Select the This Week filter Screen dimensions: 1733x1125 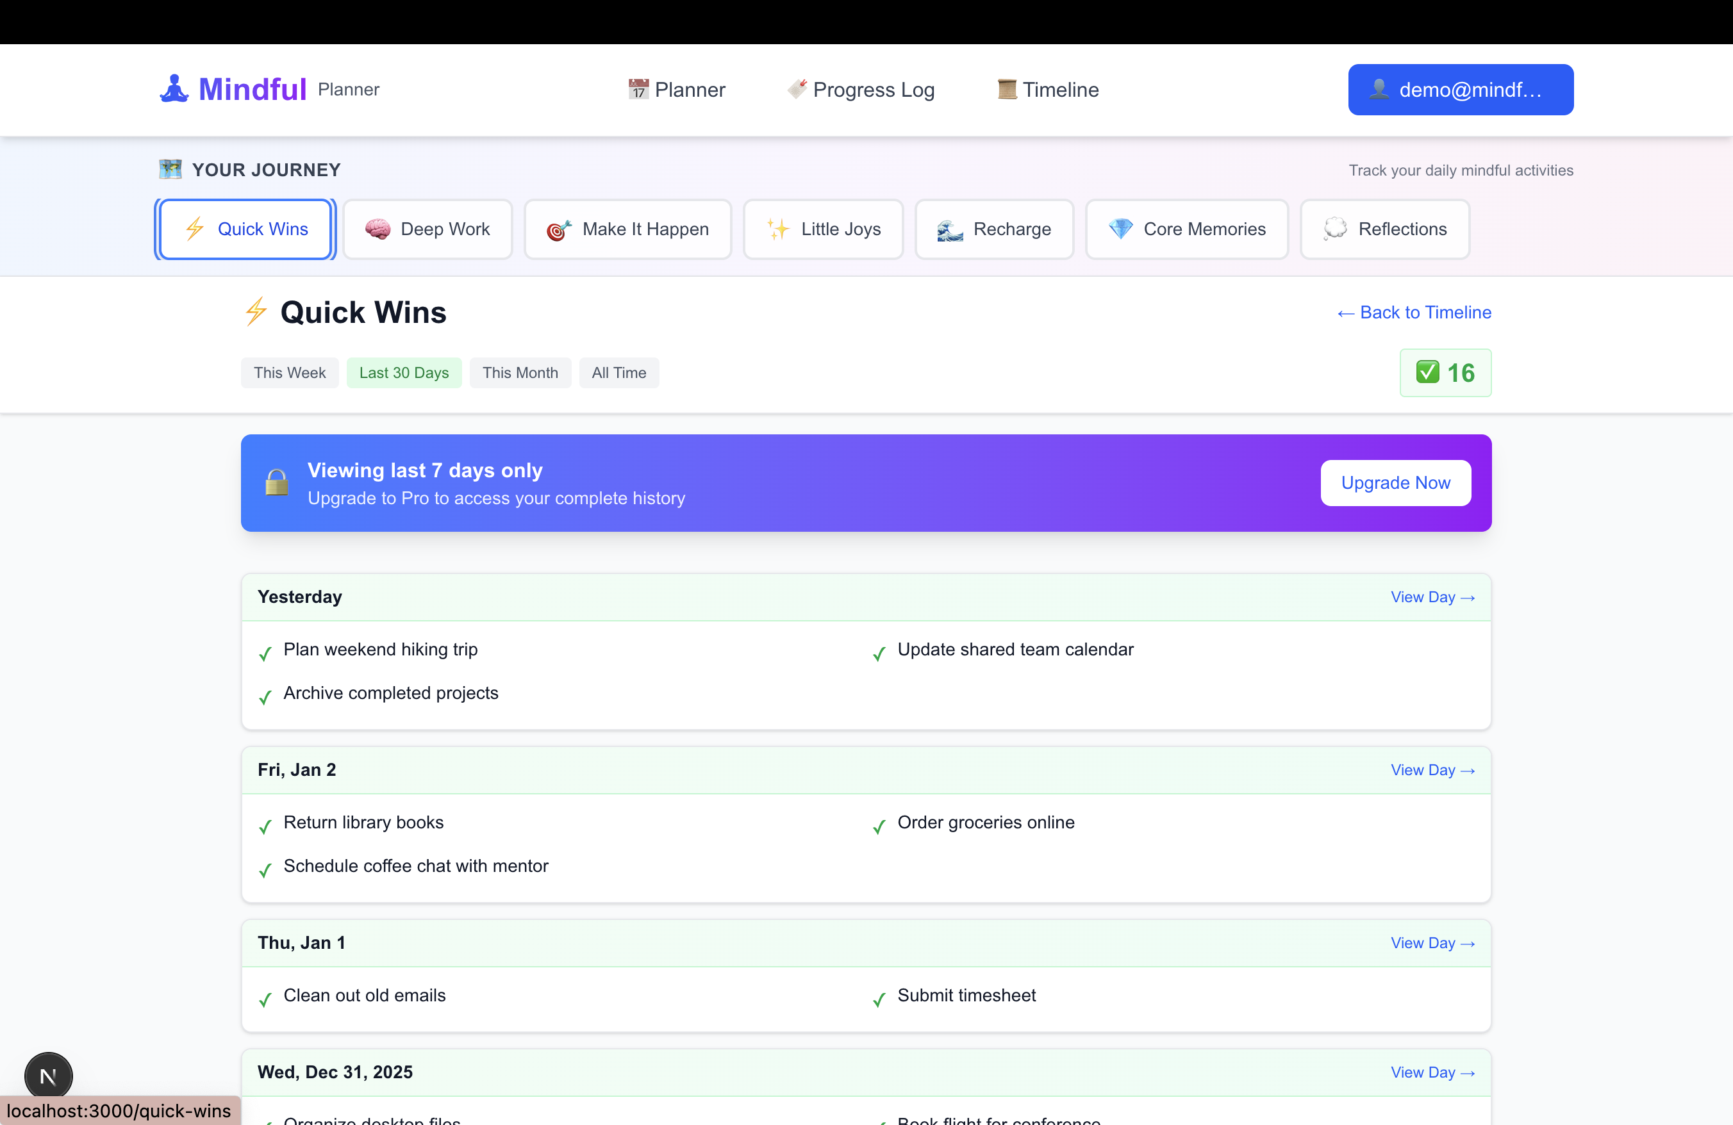tap(289, 373)
